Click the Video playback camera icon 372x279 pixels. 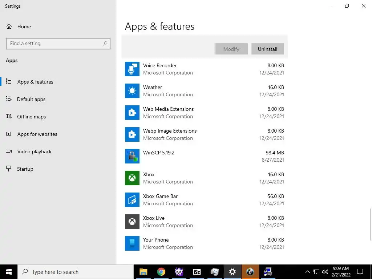point(9,151)
